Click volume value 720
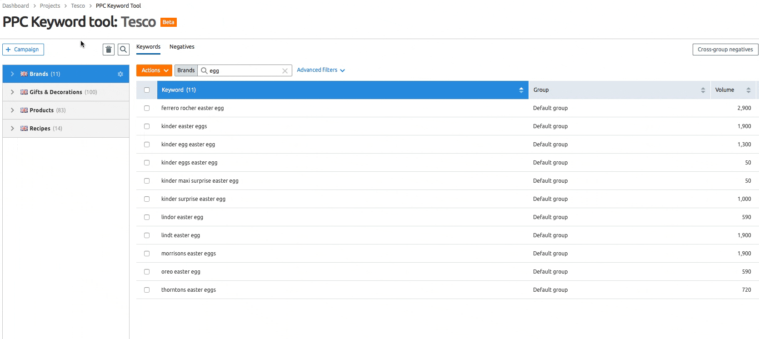Image resolution: width=759 pixels, height=339 pixels. pyautogui.click(x=746, y=290)
